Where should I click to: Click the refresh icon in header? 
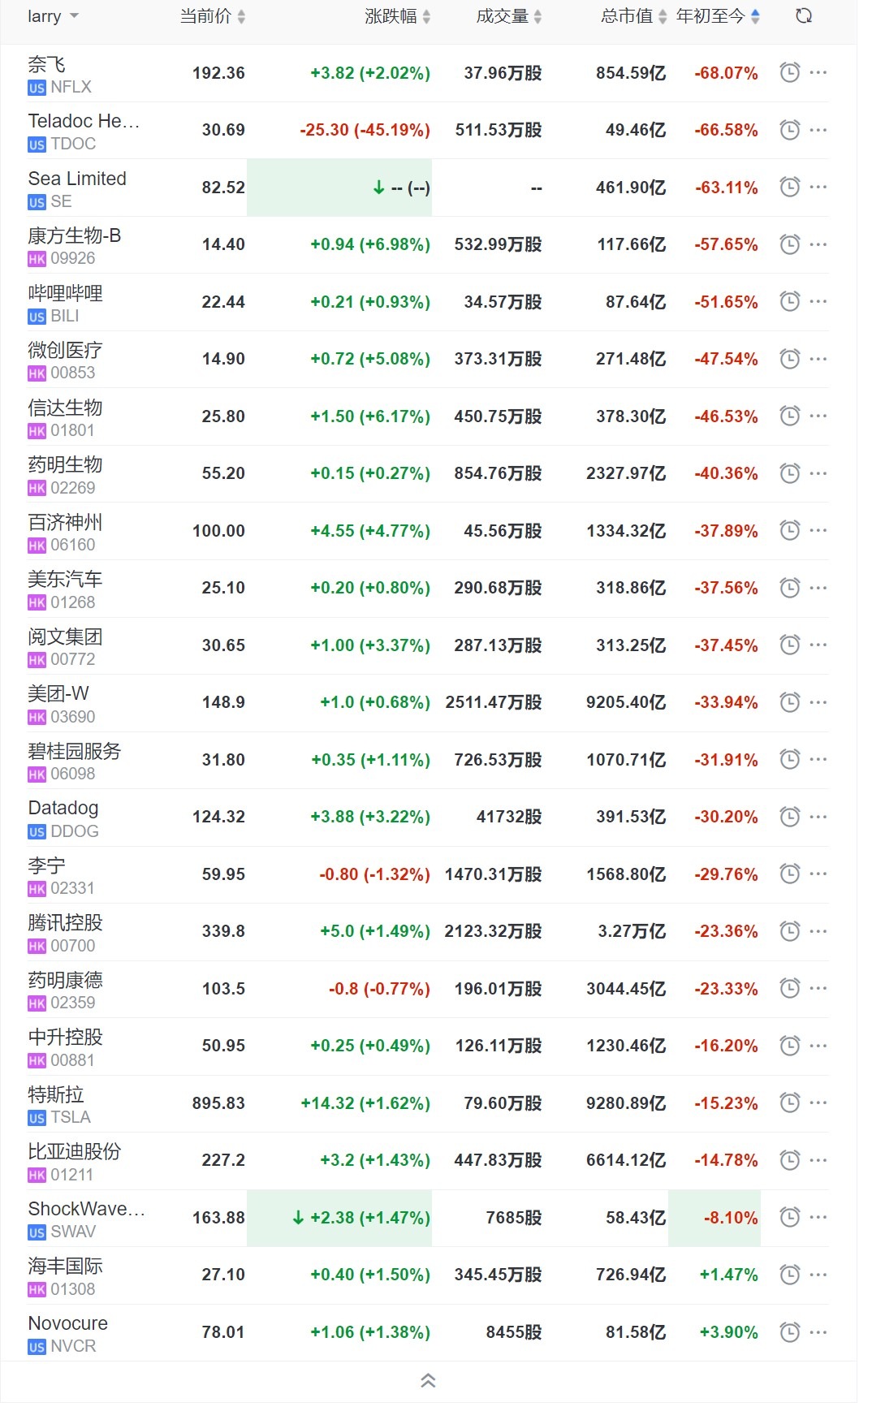coord(804,16)
